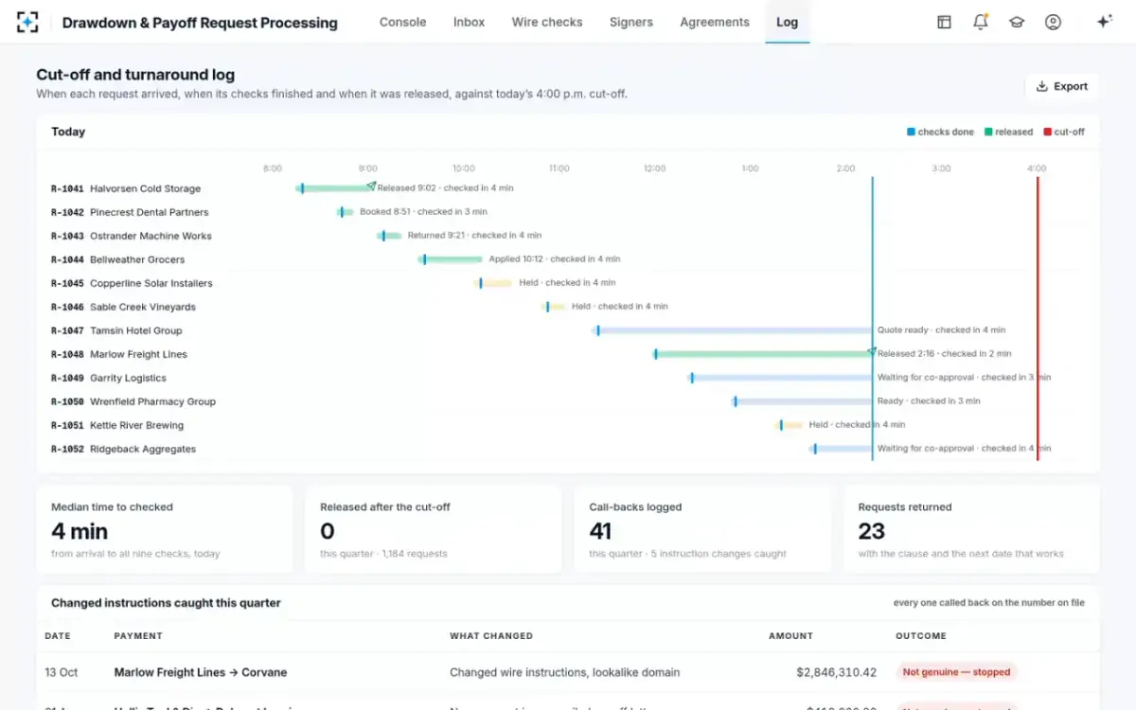Export the cut-off log
Image resolution: width=1136 pixels, height=710 pixels.
point(1062,86)
